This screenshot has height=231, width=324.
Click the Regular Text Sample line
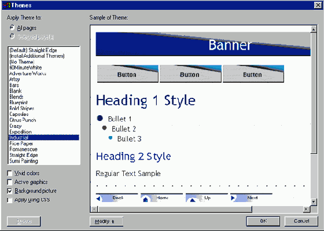[x=128, y=174]
